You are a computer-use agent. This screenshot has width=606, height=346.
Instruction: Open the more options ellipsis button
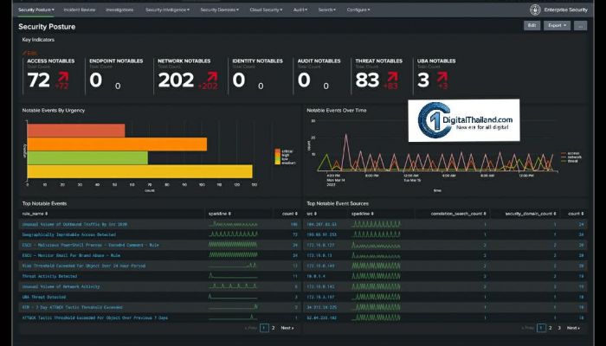(580, 26)
